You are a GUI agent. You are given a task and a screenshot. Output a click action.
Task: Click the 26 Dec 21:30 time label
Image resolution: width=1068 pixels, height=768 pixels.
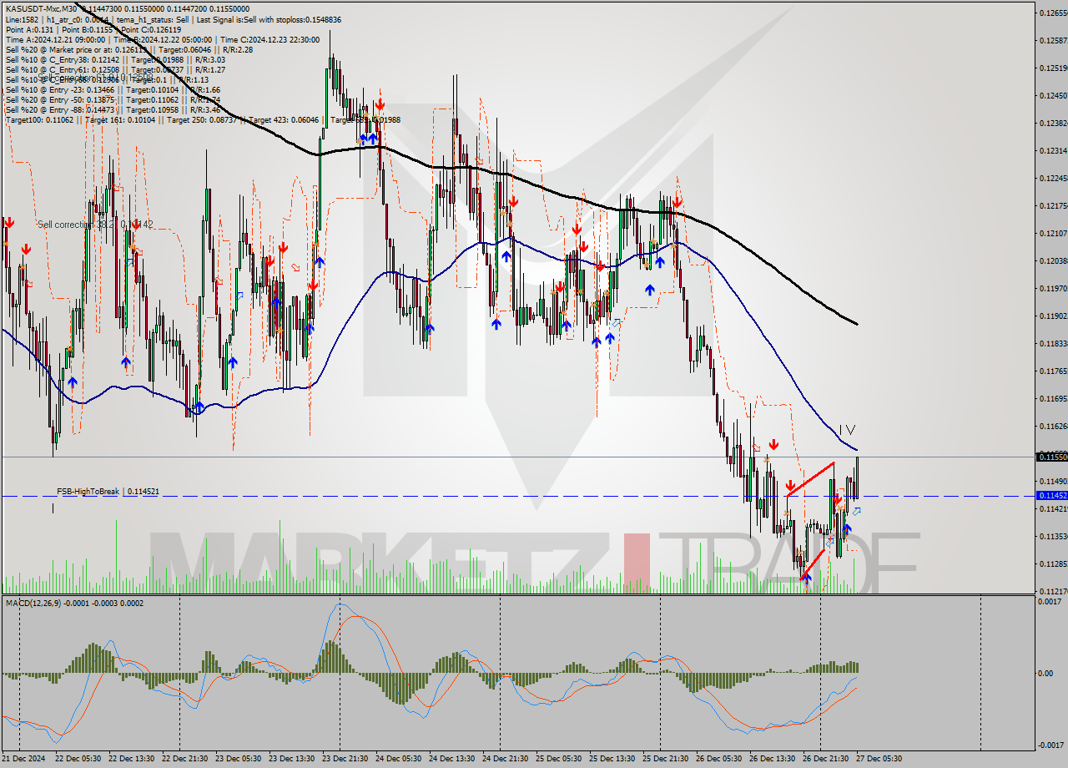(825, 759)
